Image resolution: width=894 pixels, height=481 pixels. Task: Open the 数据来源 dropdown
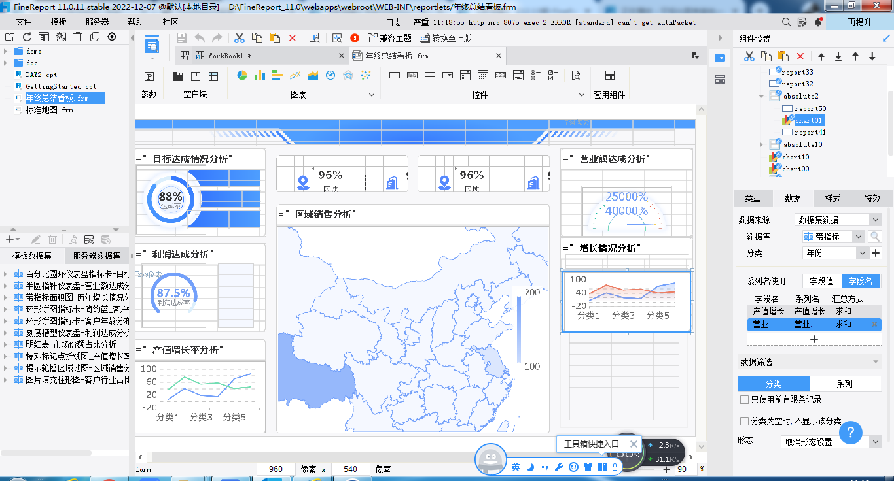(x=838, y=220)
